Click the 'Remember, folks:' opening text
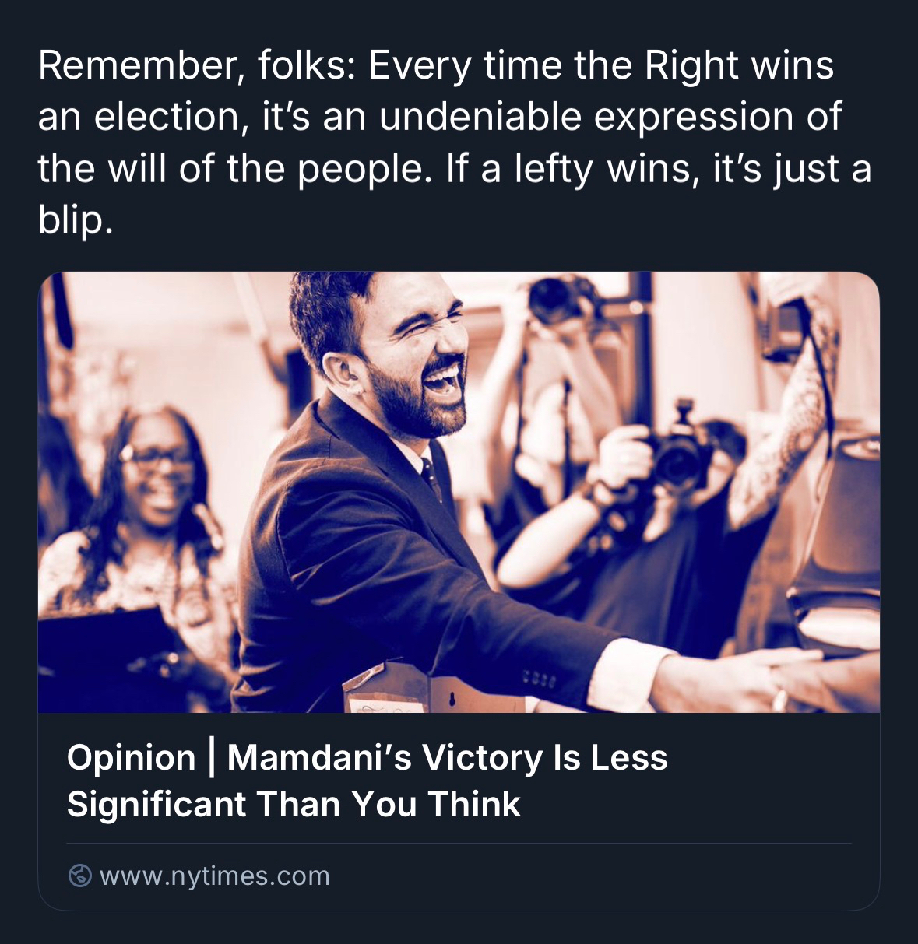This screenshot has width=918, height=944. point(198,65)
